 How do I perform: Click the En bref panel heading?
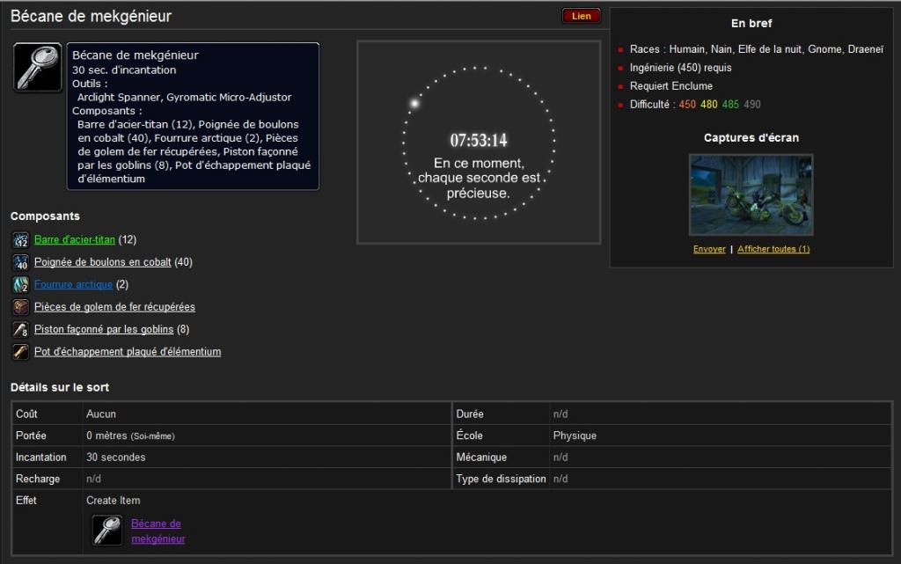tap(751, 24)
